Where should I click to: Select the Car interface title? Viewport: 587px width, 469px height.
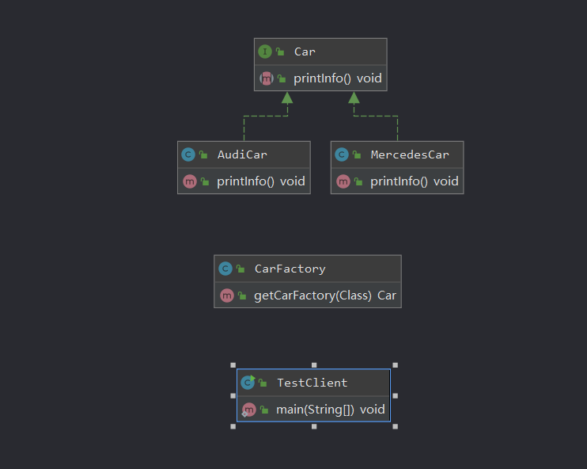305,51
